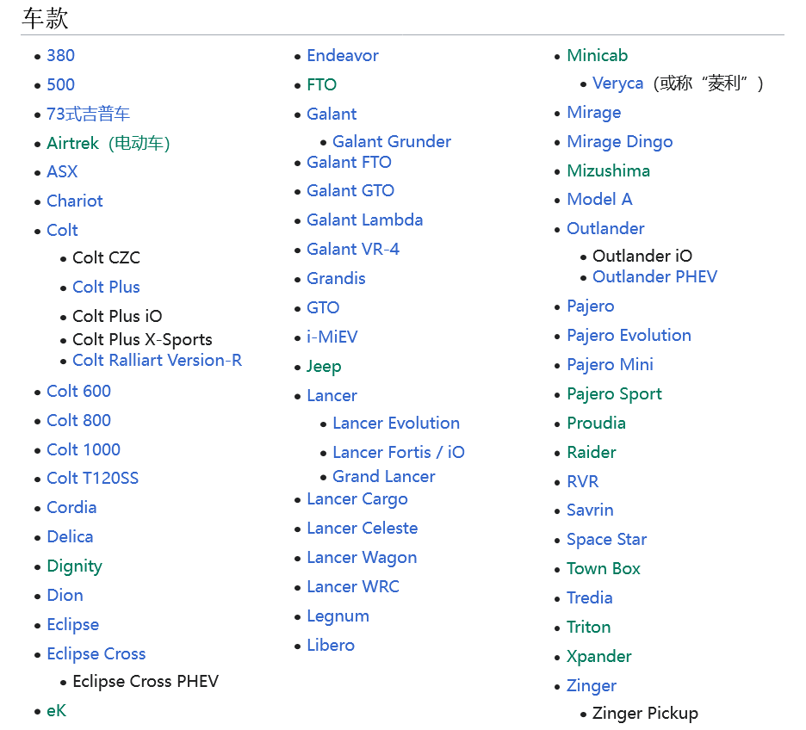
Task: Click the Proudia link
Action: click(x=596, y=424)
